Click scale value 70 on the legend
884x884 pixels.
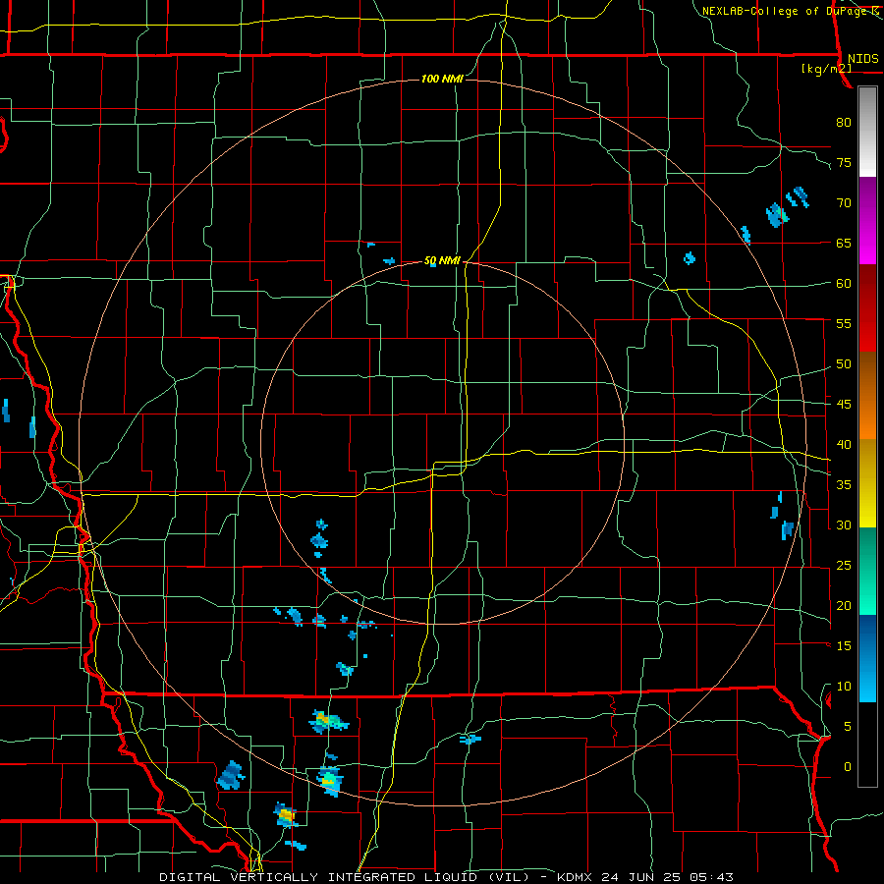click(x=844, y=203)
